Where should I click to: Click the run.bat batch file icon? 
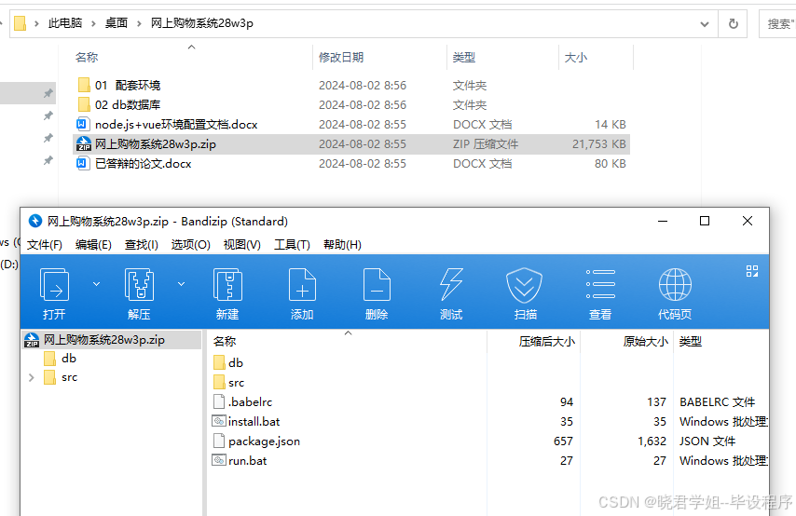219,460
